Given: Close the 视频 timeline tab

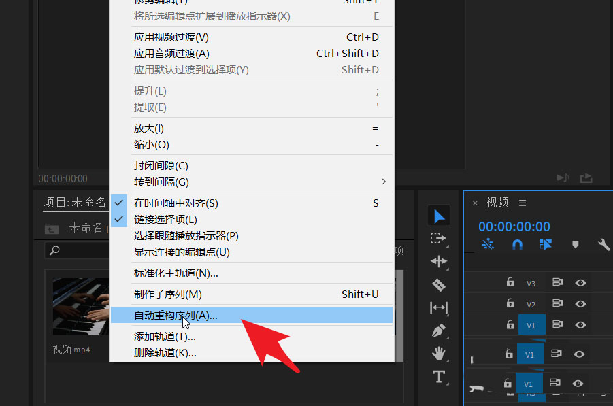Looking at the screenshot, I should 475,203.
